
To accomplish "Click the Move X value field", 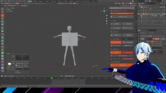I will [x=22, y=56].
